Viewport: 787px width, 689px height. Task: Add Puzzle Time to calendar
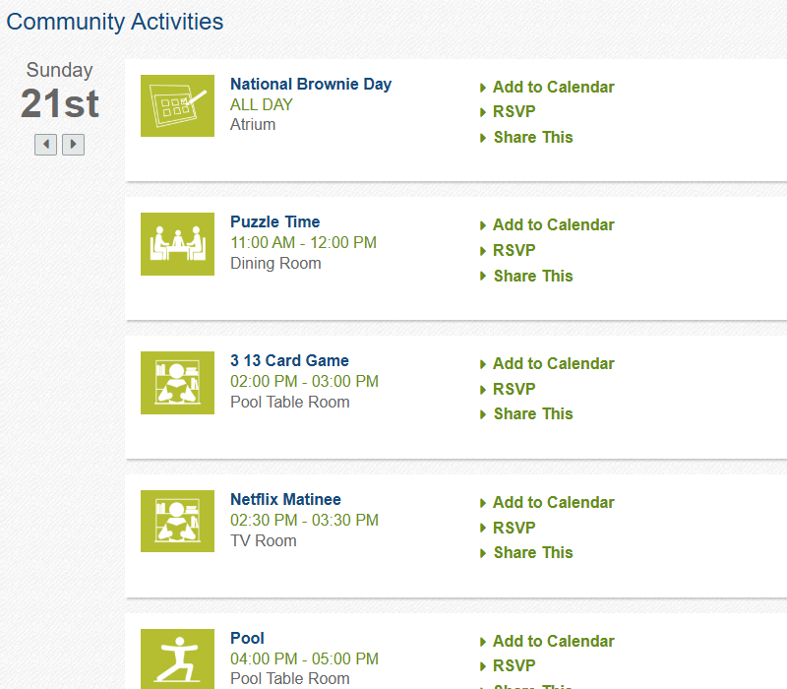point(553,225)
